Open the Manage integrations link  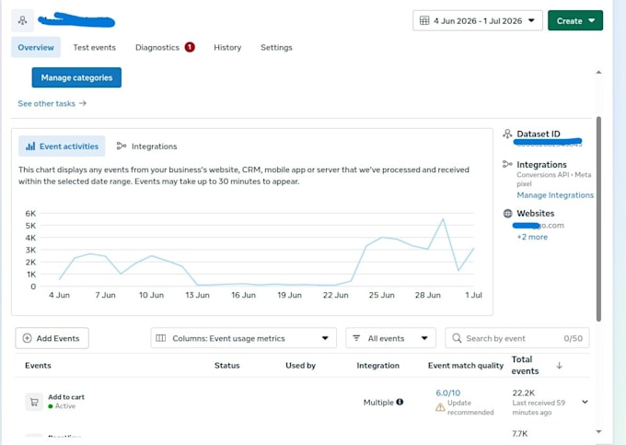pos(555,195)
